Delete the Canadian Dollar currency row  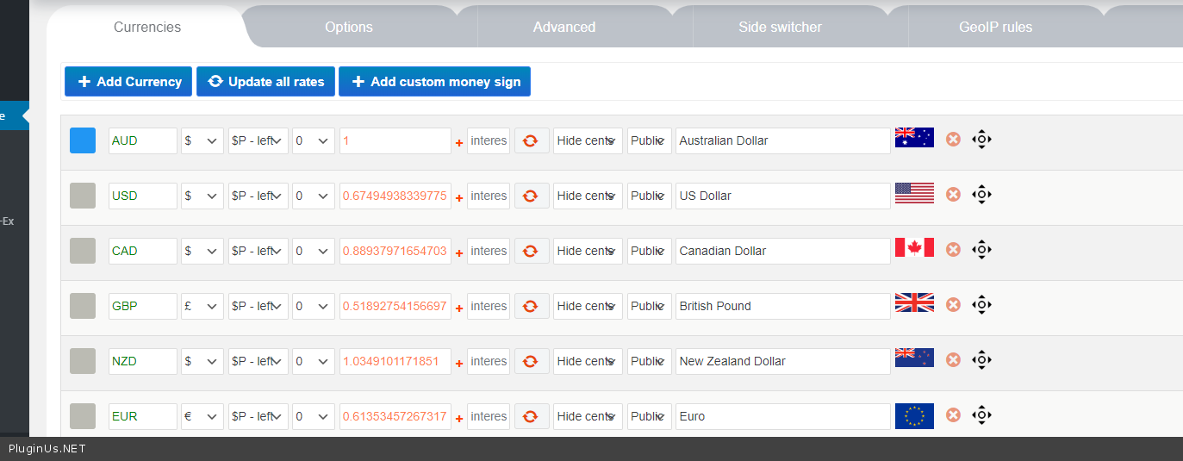tap(953, 250)
